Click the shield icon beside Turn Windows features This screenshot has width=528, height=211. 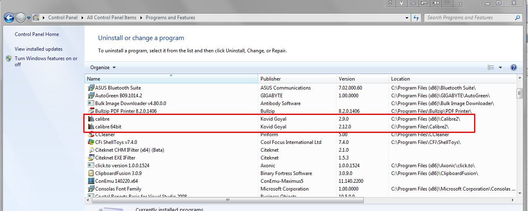[x=9, y=58]
